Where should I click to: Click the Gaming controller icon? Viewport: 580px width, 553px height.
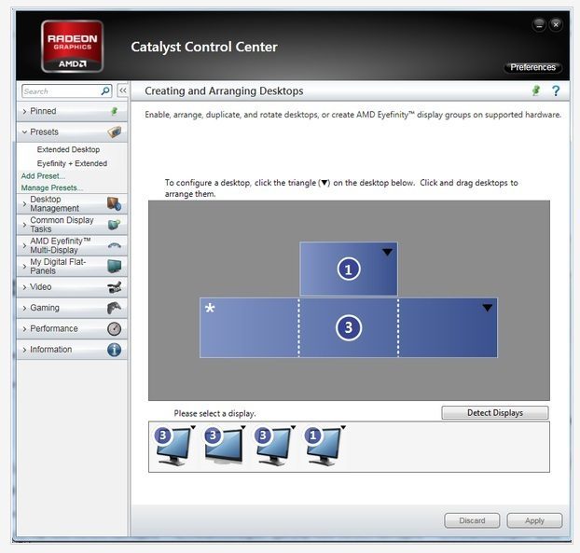pos(114,308)
